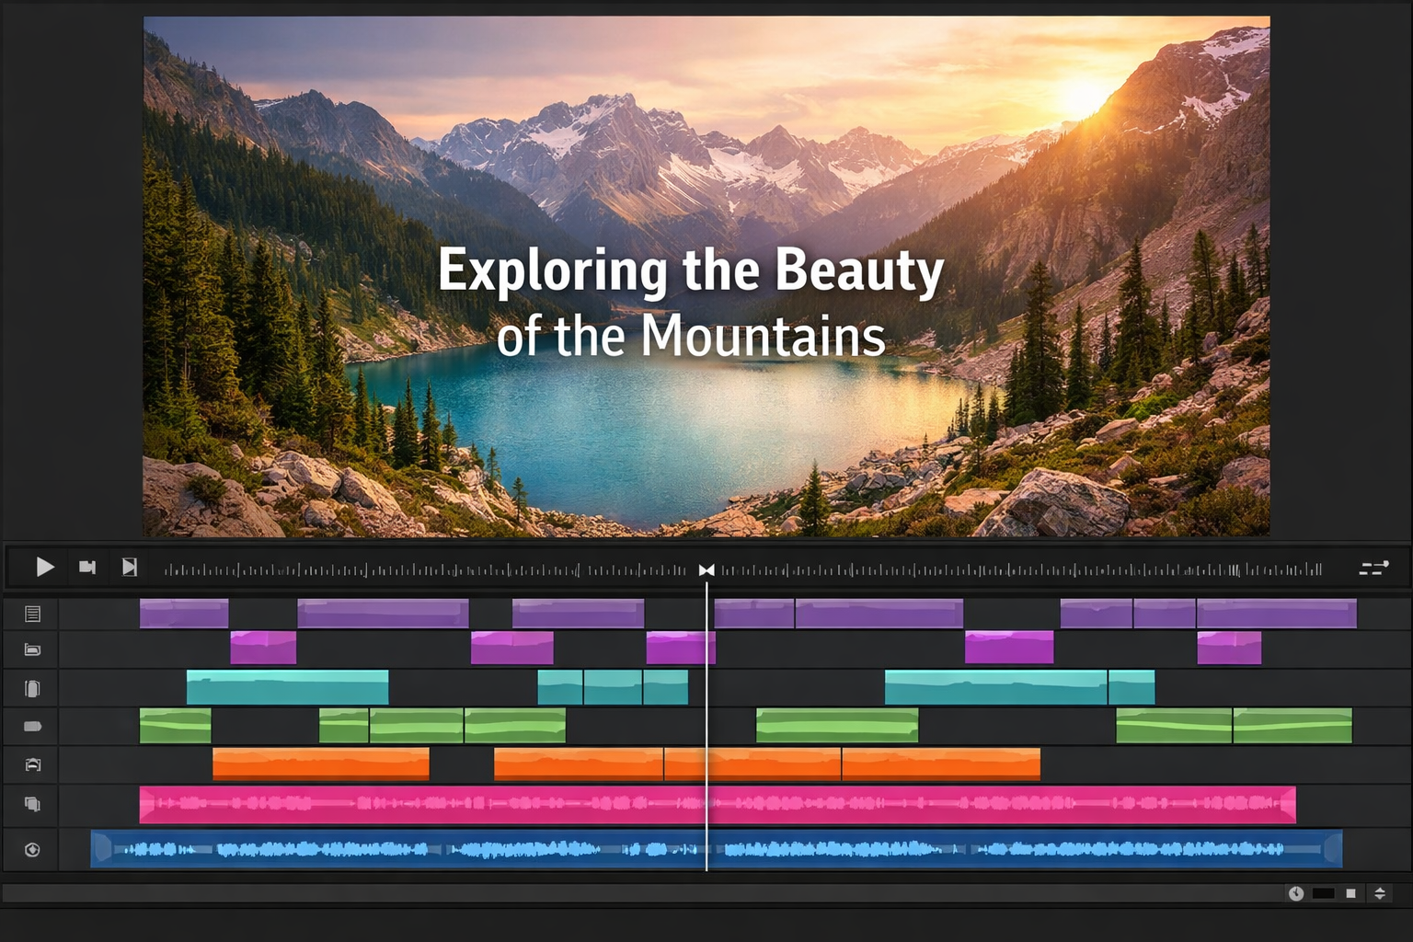Click the camera icon on the transitions track

[31, 764]
